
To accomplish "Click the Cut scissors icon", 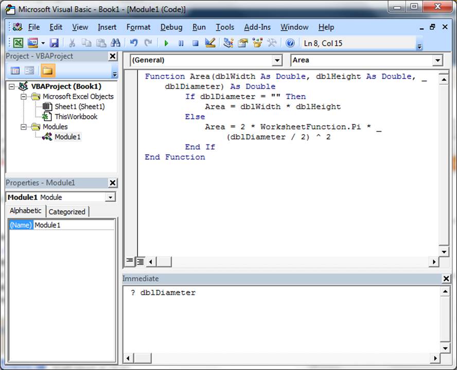I will [72, 43].
